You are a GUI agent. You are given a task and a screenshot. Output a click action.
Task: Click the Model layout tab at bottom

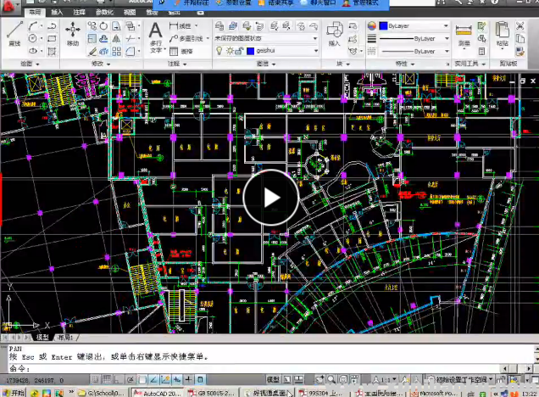(41, 337)
